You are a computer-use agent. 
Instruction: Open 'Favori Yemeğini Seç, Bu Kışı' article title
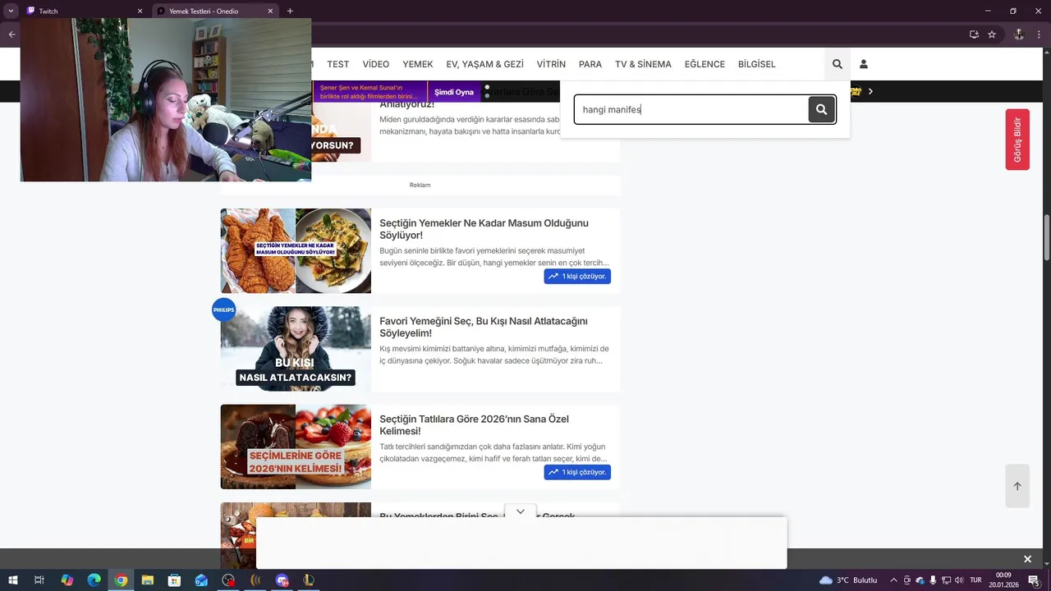click(x=483, y=327)
